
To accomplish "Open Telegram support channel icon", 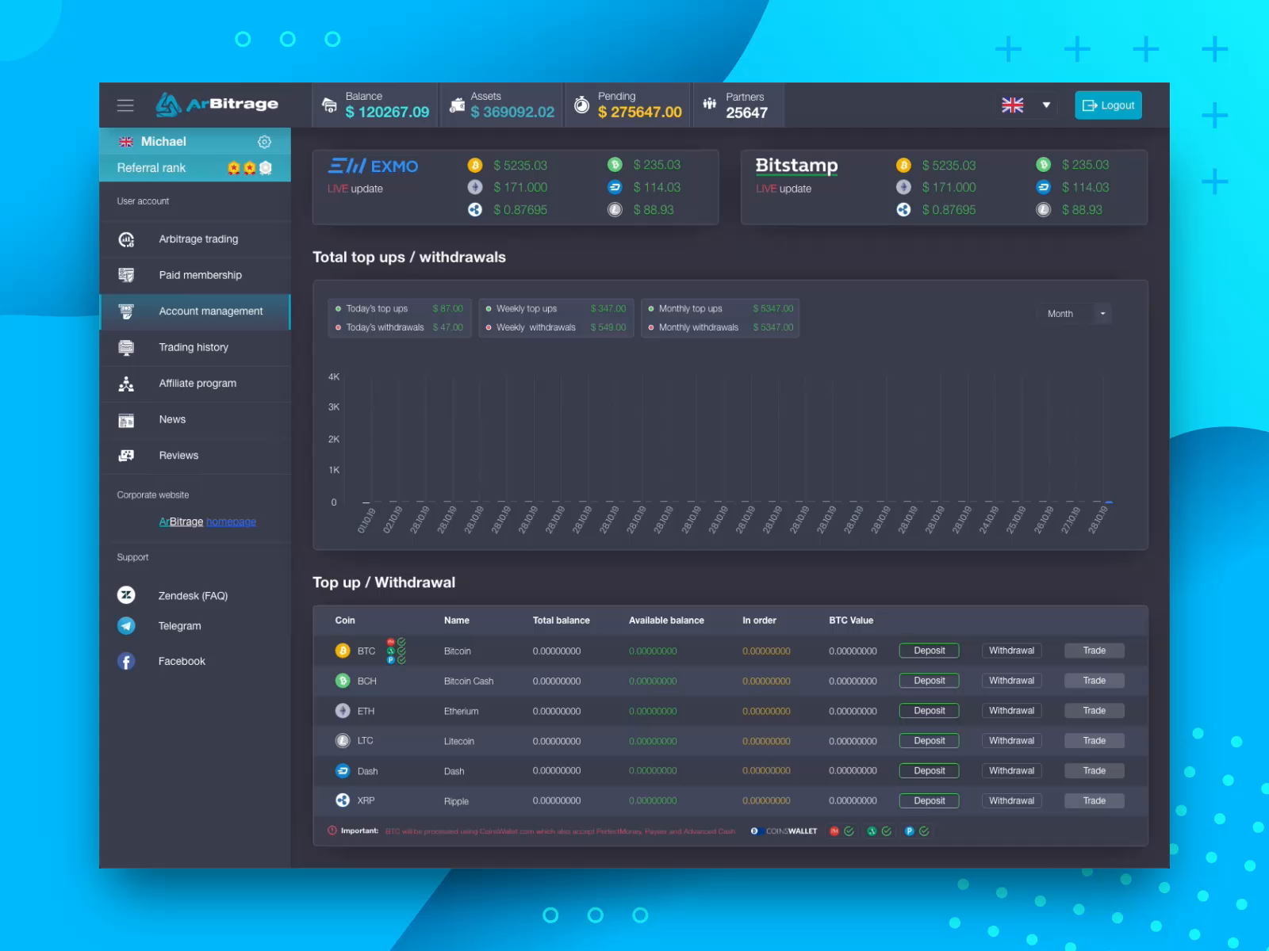I will coord(126,626).
